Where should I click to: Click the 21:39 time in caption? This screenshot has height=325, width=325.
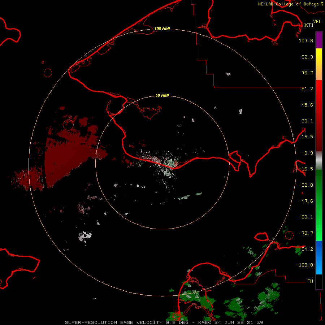coord(255,322)
